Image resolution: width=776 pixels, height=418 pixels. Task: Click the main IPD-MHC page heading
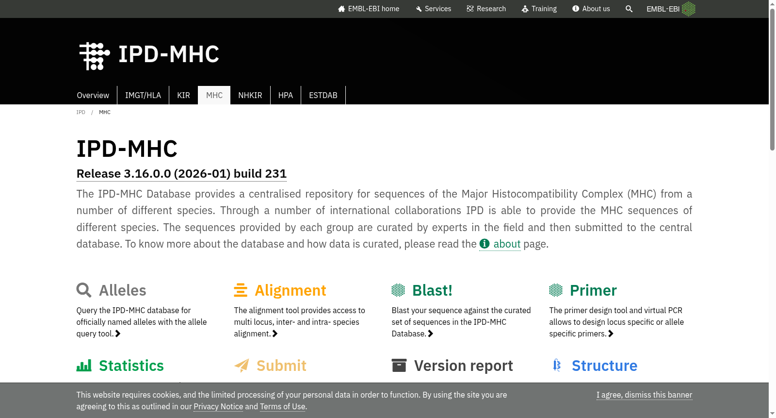pos(127,149)
